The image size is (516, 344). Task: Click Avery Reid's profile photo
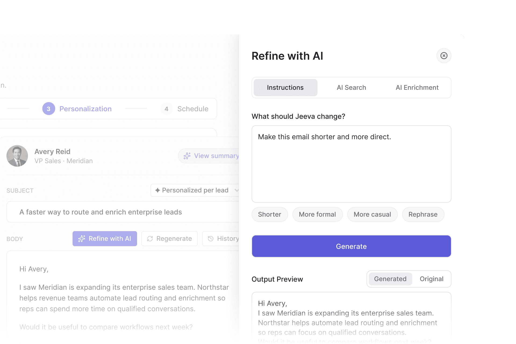[x=17, y=156]
